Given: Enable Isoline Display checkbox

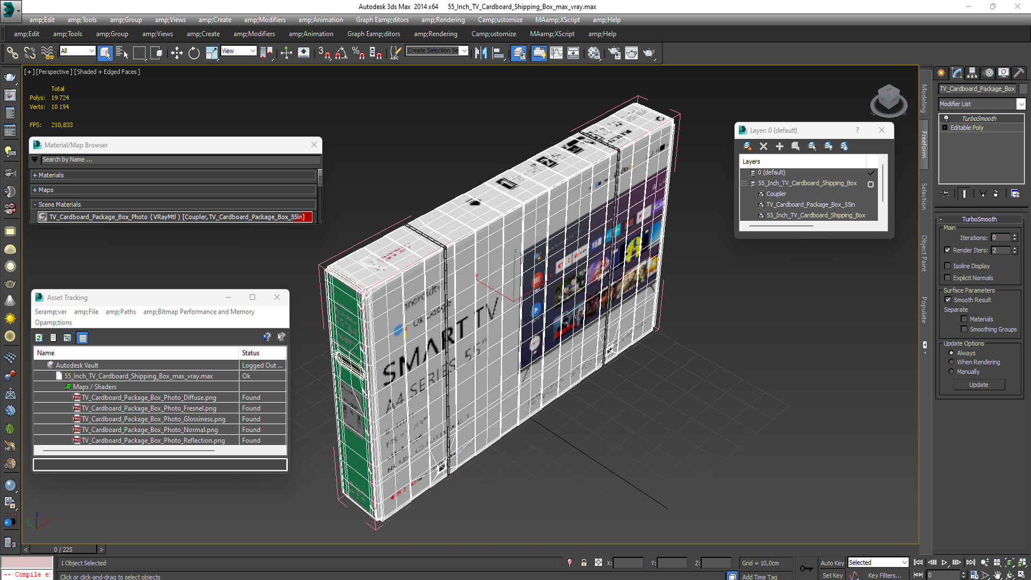Looking at the screenshot, I should tap(947, 266).
